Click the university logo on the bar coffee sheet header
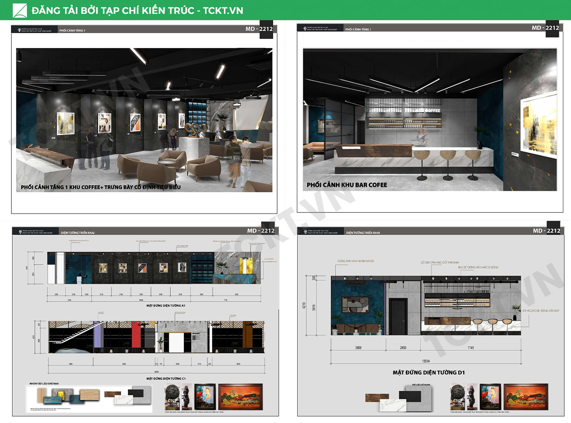This screenshot has height=423, width=571. point(305,29)
